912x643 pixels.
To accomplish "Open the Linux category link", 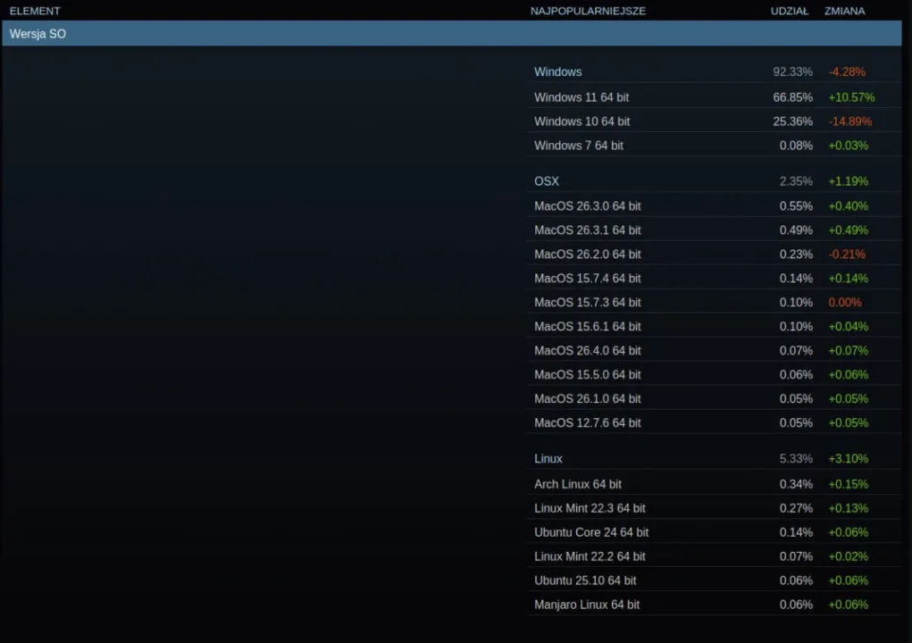I will click(548, 458).
